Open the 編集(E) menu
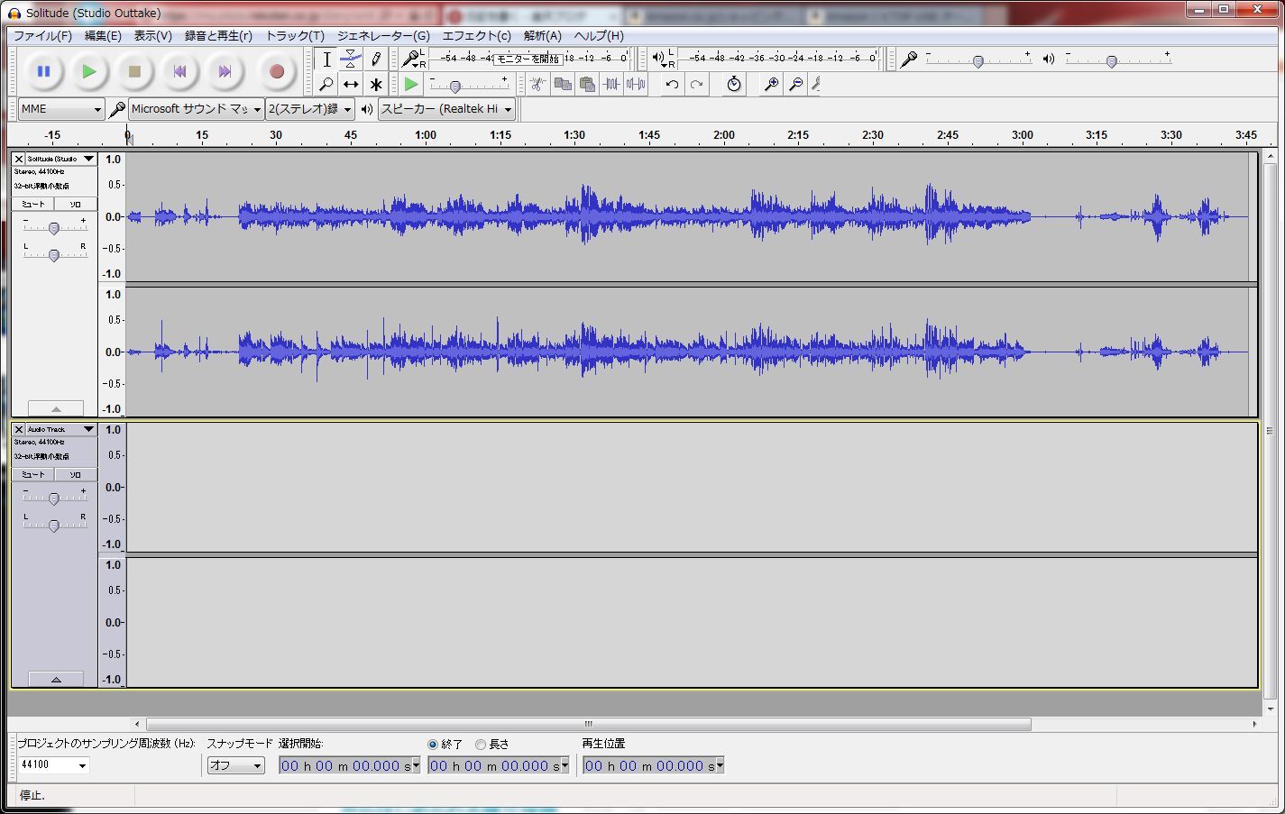 click(103, 35)
